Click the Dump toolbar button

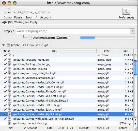click(x=8, y=17)
